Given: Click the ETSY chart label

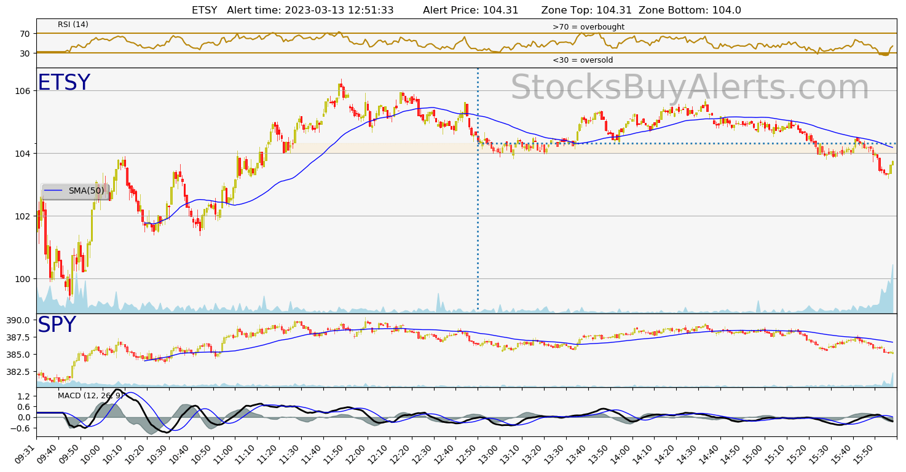Looking at the screenshot, I should [x=64, y=83].
